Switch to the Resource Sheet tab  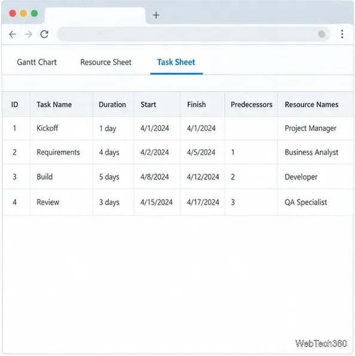coord(106,62)
